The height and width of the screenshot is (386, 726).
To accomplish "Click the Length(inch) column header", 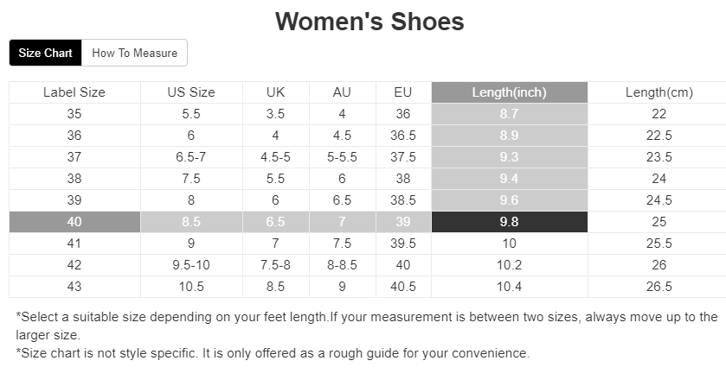I will 510,92.
